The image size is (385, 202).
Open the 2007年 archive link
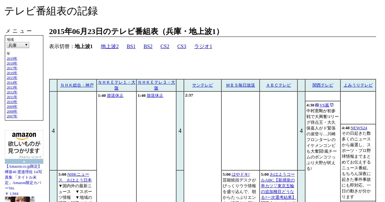click(12, 116)
